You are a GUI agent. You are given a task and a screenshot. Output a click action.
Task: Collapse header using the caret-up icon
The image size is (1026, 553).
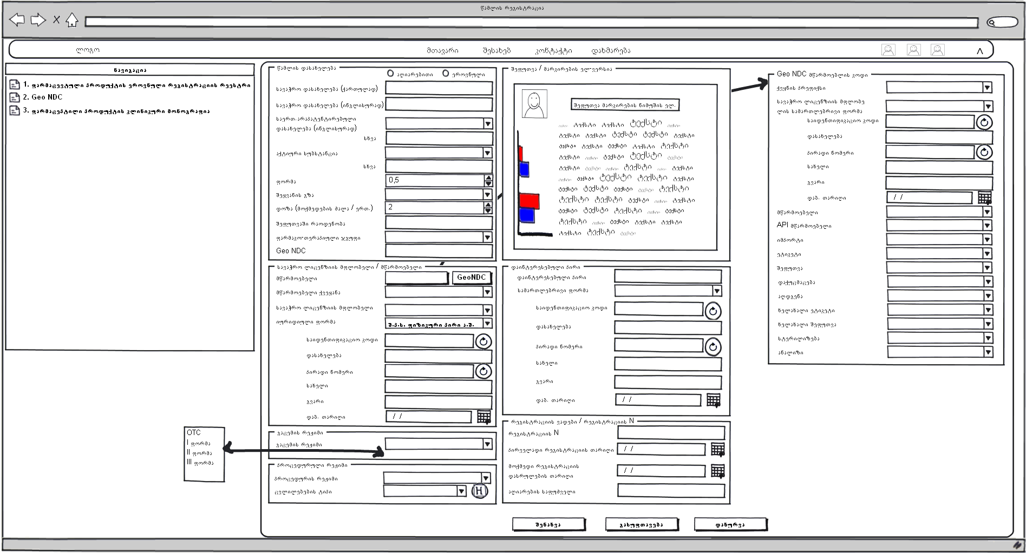pyautogui.click(x=979, y=51)
